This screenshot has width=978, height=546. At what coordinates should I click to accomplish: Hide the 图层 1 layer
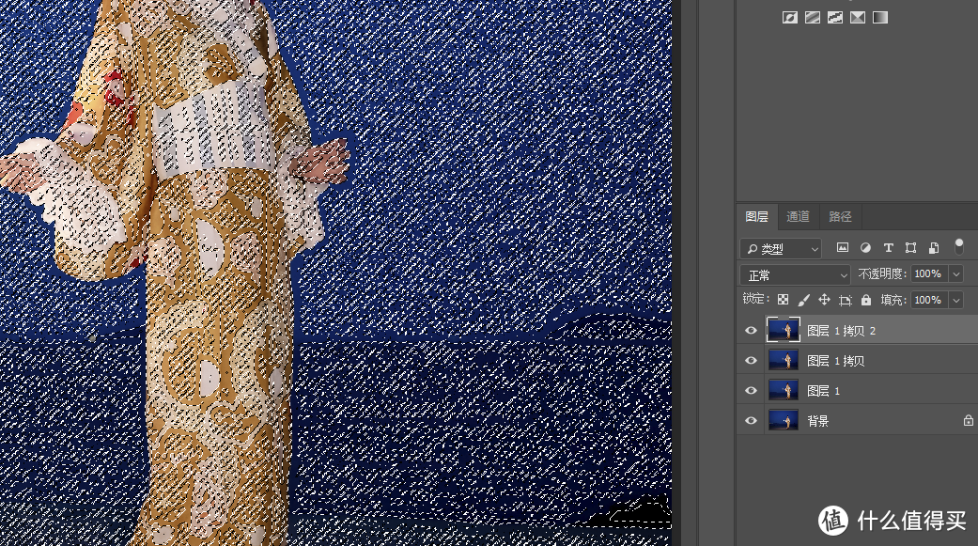[751, 391]
